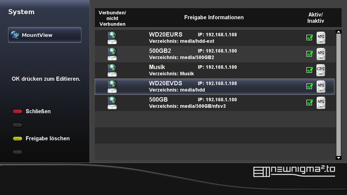Click the connected globe icon for WD20EURS
This screenshot has height=195, width=347.
(112, 38)
